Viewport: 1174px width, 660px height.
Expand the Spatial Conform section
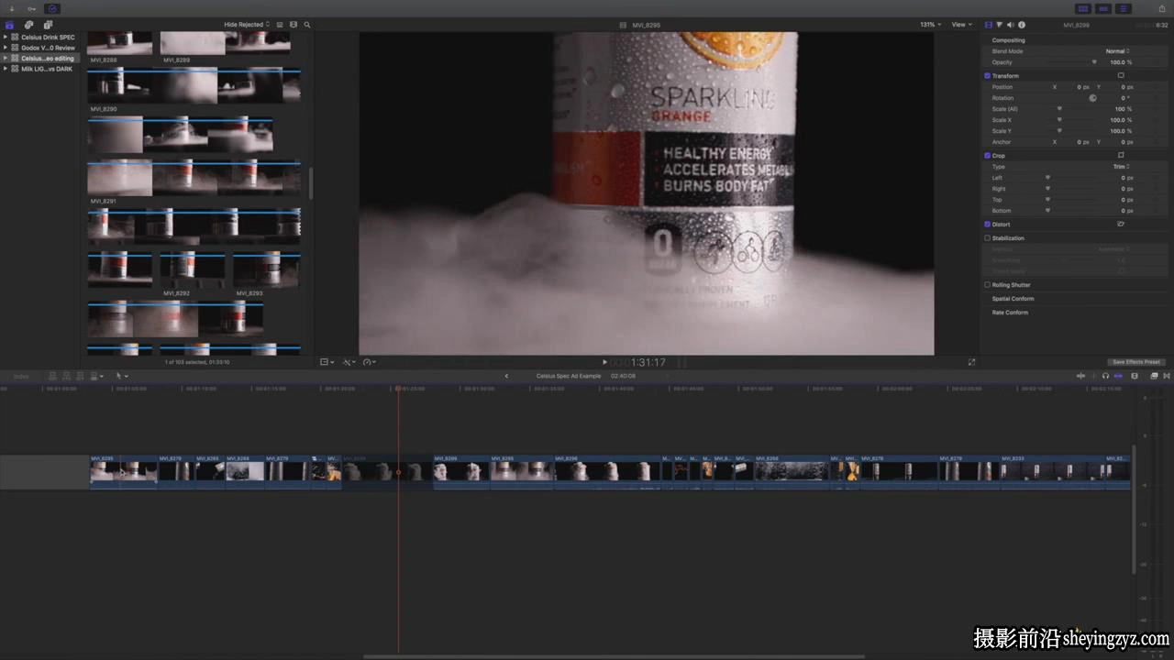[x=1013, y=299]
